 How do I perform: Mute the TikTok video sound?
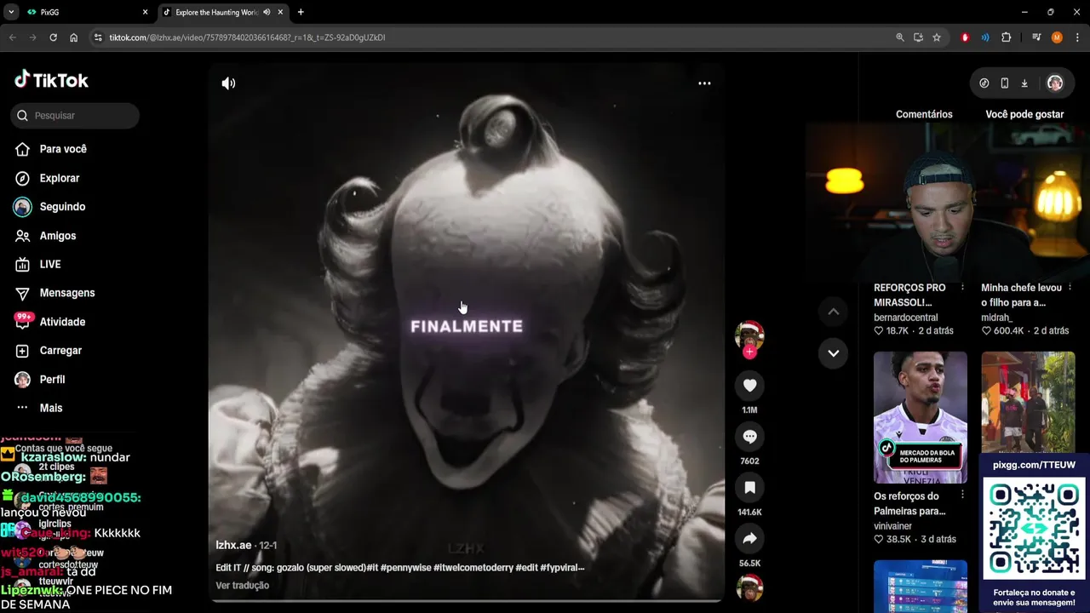point(228,83)
